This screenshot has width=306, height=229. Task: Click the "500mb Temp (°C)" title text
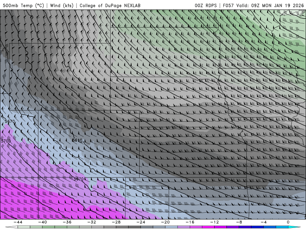[x=23, y=5]
